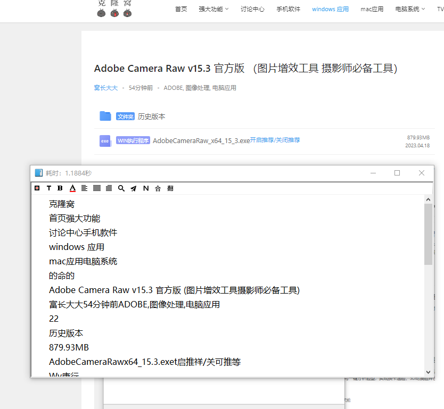Click OCR result line 富长大大54分钟前ADOBE

pos(134,305)
